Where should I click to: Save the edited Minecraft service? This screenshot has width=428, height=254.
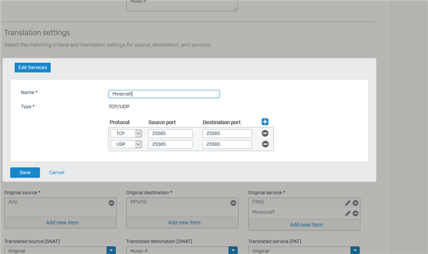tap(25, 173)
